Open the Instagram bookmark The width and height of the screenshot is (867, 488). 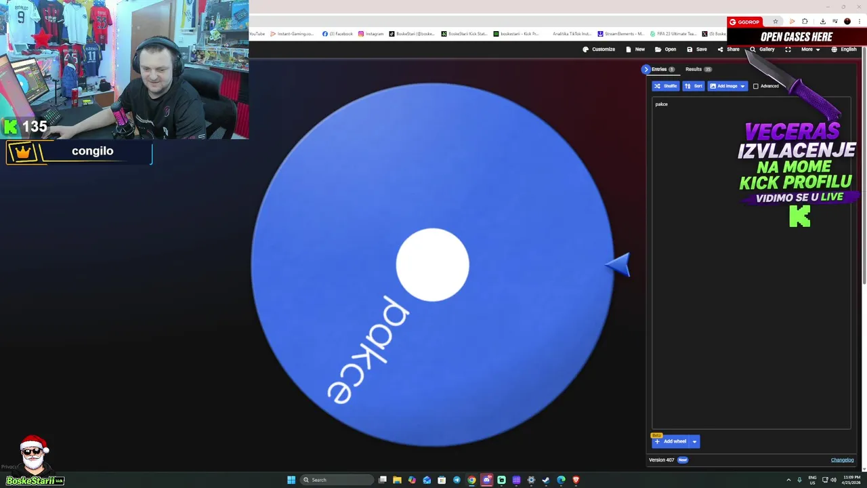[371, 33]
